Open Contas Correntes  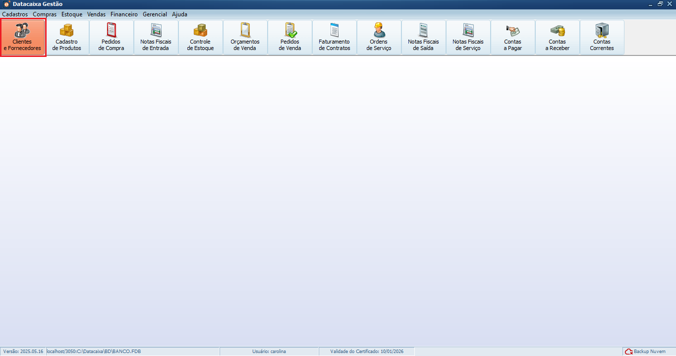(x=602, y=38)
